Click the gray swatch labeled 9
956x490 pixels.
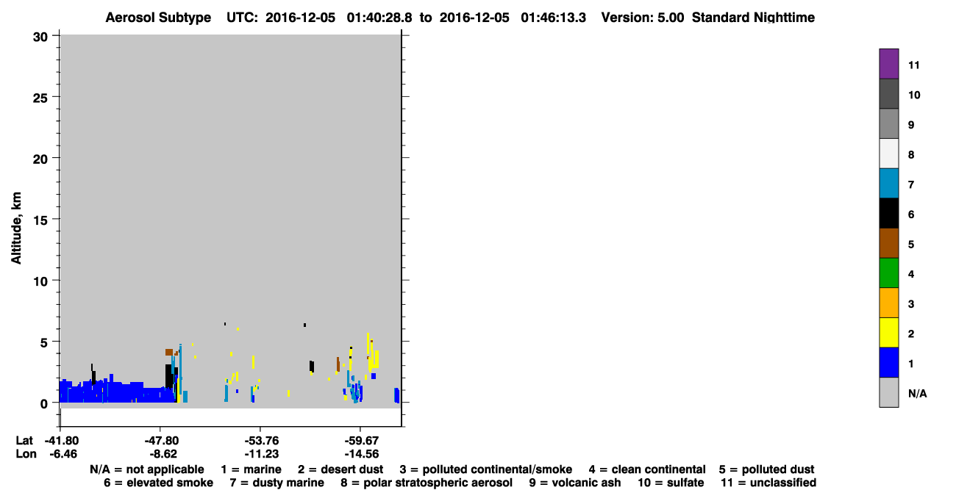[x=889, y=124]
